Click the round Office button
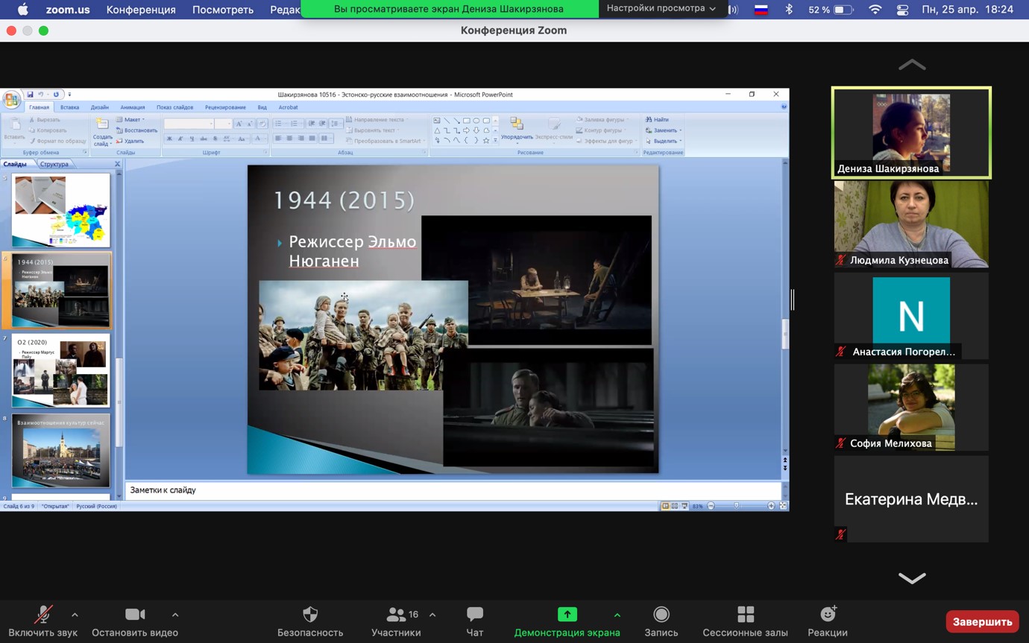 click(11, 99)
